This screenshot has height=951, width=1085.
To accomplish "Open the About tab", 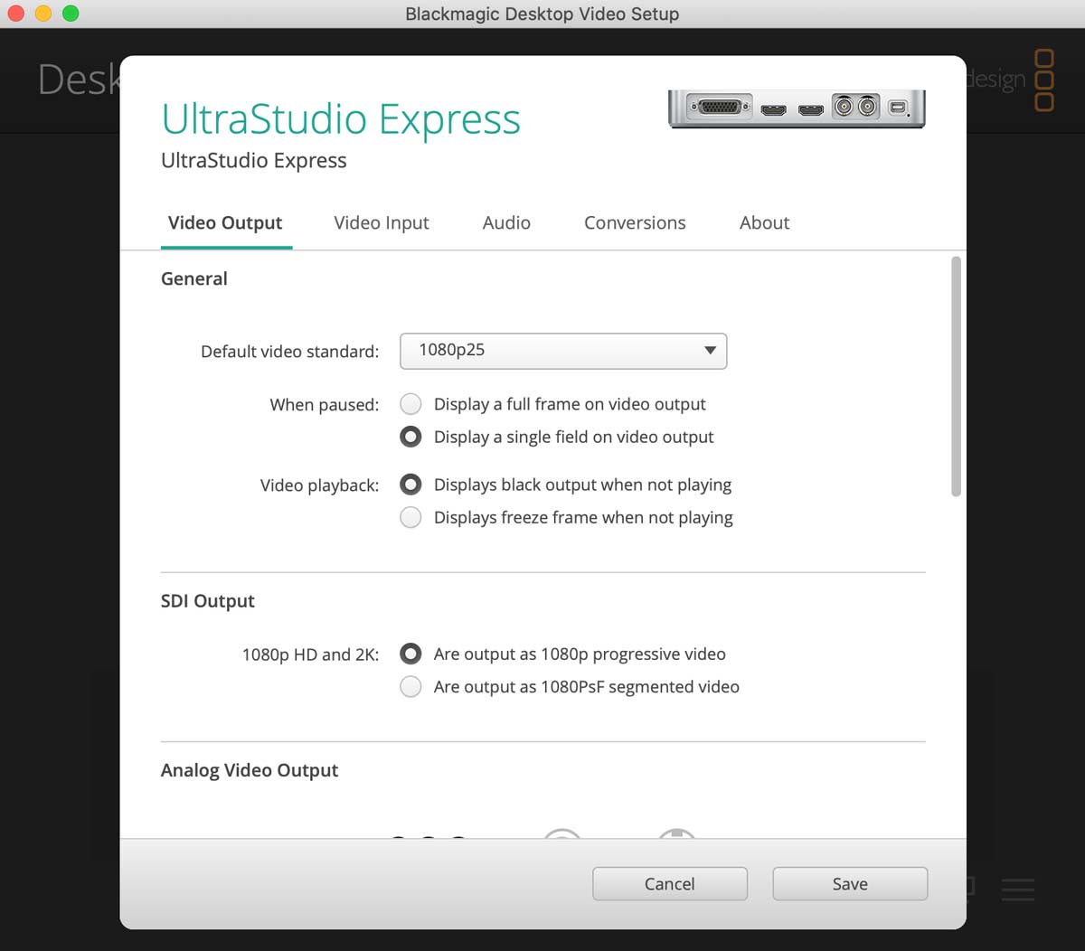I will 764,223.
